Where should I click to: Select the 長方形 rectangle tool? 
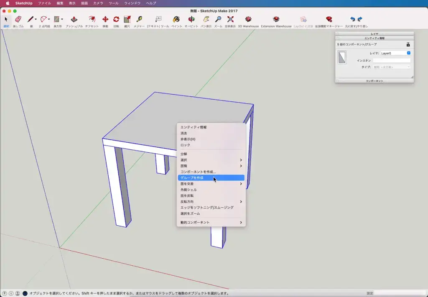pyautogui.click(x=56, y=19)
